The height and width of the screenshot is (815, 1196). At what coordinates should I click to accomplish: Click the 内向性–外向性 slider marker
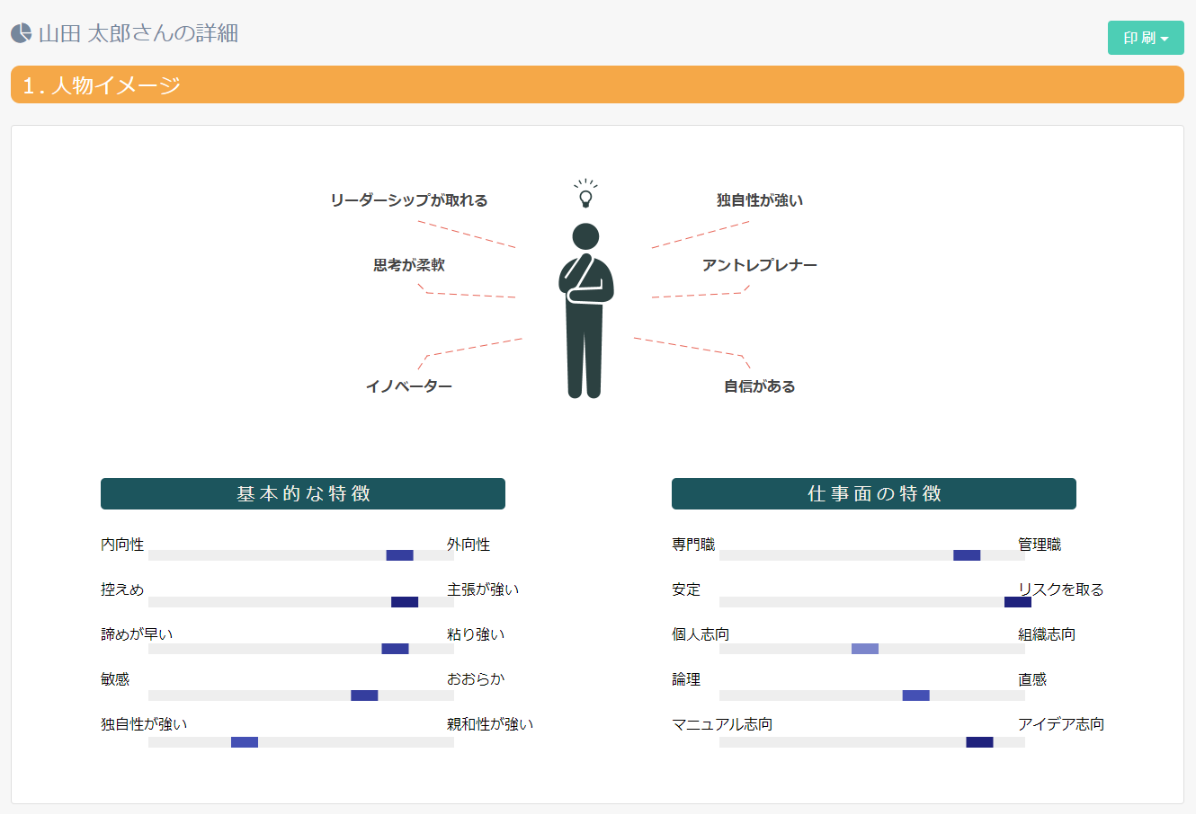coord(399,555)
